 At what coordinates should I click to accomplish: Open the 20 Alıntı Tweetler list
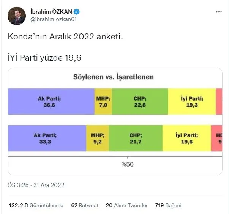[127, 205]
